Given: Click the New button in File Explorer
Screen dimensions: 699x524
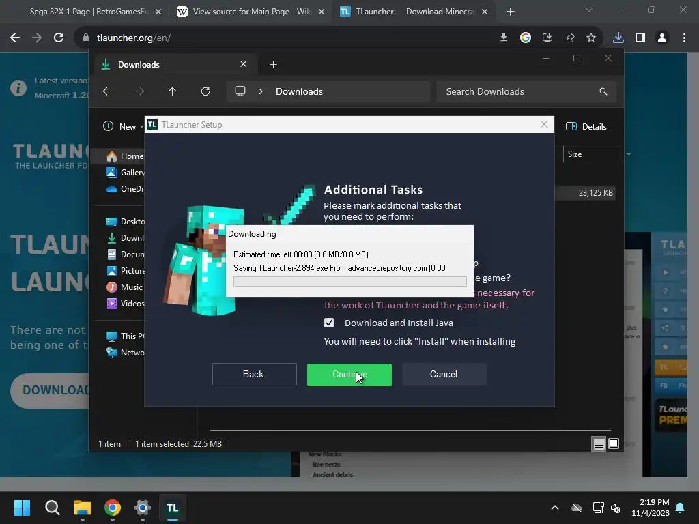Looking at the screenshot, I should coord(123,126).
